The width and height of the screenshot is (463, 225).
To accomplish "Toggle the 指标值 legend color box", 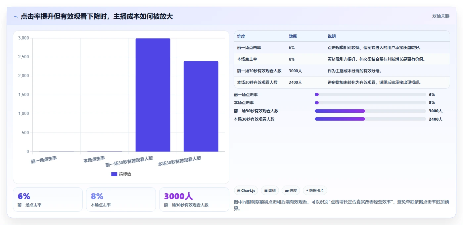I will click(x=114, y=174).
